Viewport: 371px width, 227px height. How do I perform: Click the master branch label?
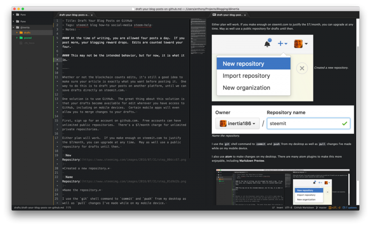point(323,208)
